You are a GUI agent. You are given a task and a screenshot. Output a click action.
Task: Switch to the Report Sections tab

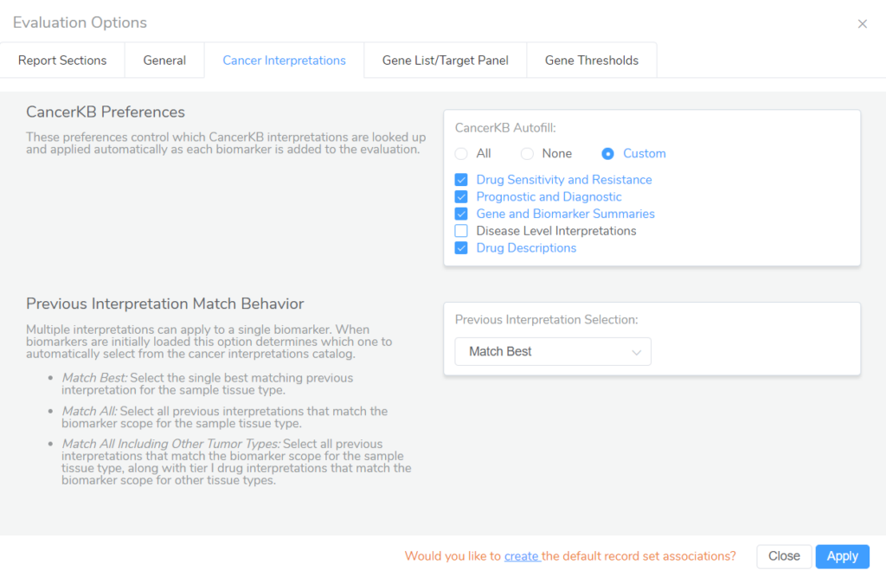[62, 61]
